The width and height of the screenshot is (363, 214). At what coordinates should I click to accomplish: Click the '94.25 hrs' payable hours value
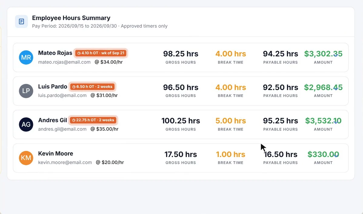281,54
